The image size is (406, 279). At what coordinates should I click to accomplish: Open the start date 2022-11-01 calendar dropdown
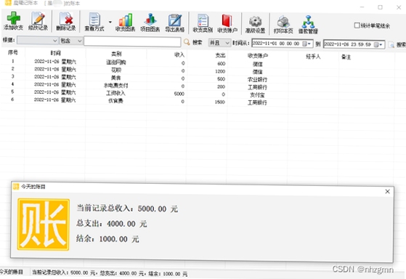click(306, 44)
